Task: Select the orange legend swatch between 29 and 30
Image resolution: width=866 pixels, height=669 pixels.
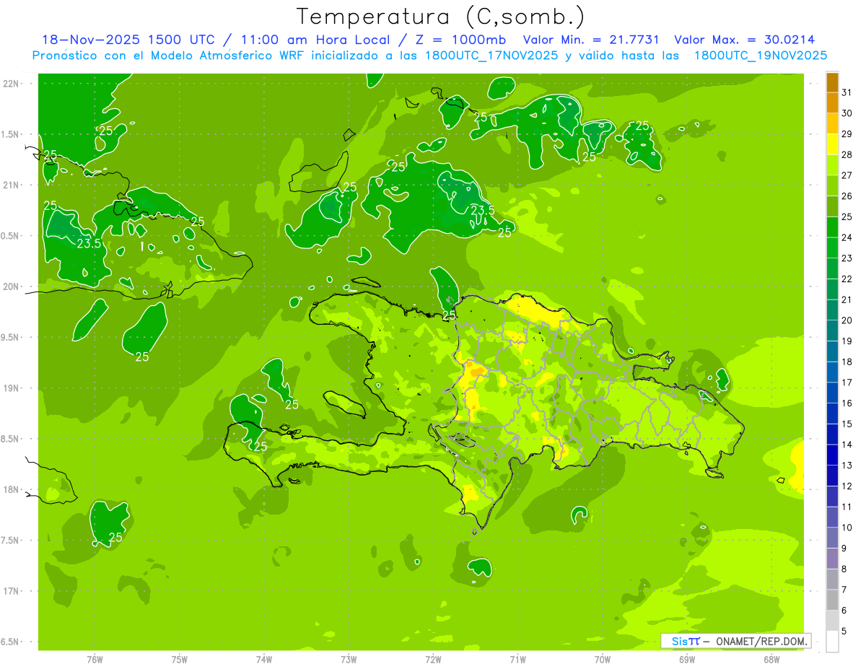Action: pyautogui.click(x=832, y=123)
